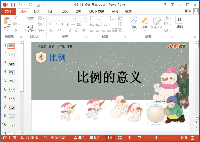Click the zoom slider handle
The width and height of the screenshot is (200, 142).
point(156,138)
